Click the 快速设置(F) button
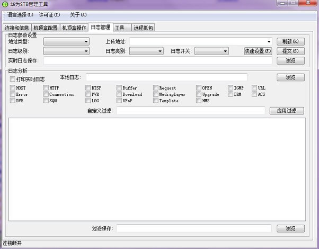 [258, 51]
